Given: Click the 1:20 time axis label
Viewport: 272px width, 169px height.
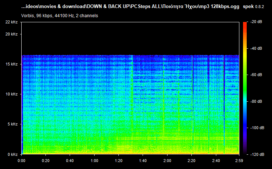Looking at the screenshot, I should click(119, 161).
